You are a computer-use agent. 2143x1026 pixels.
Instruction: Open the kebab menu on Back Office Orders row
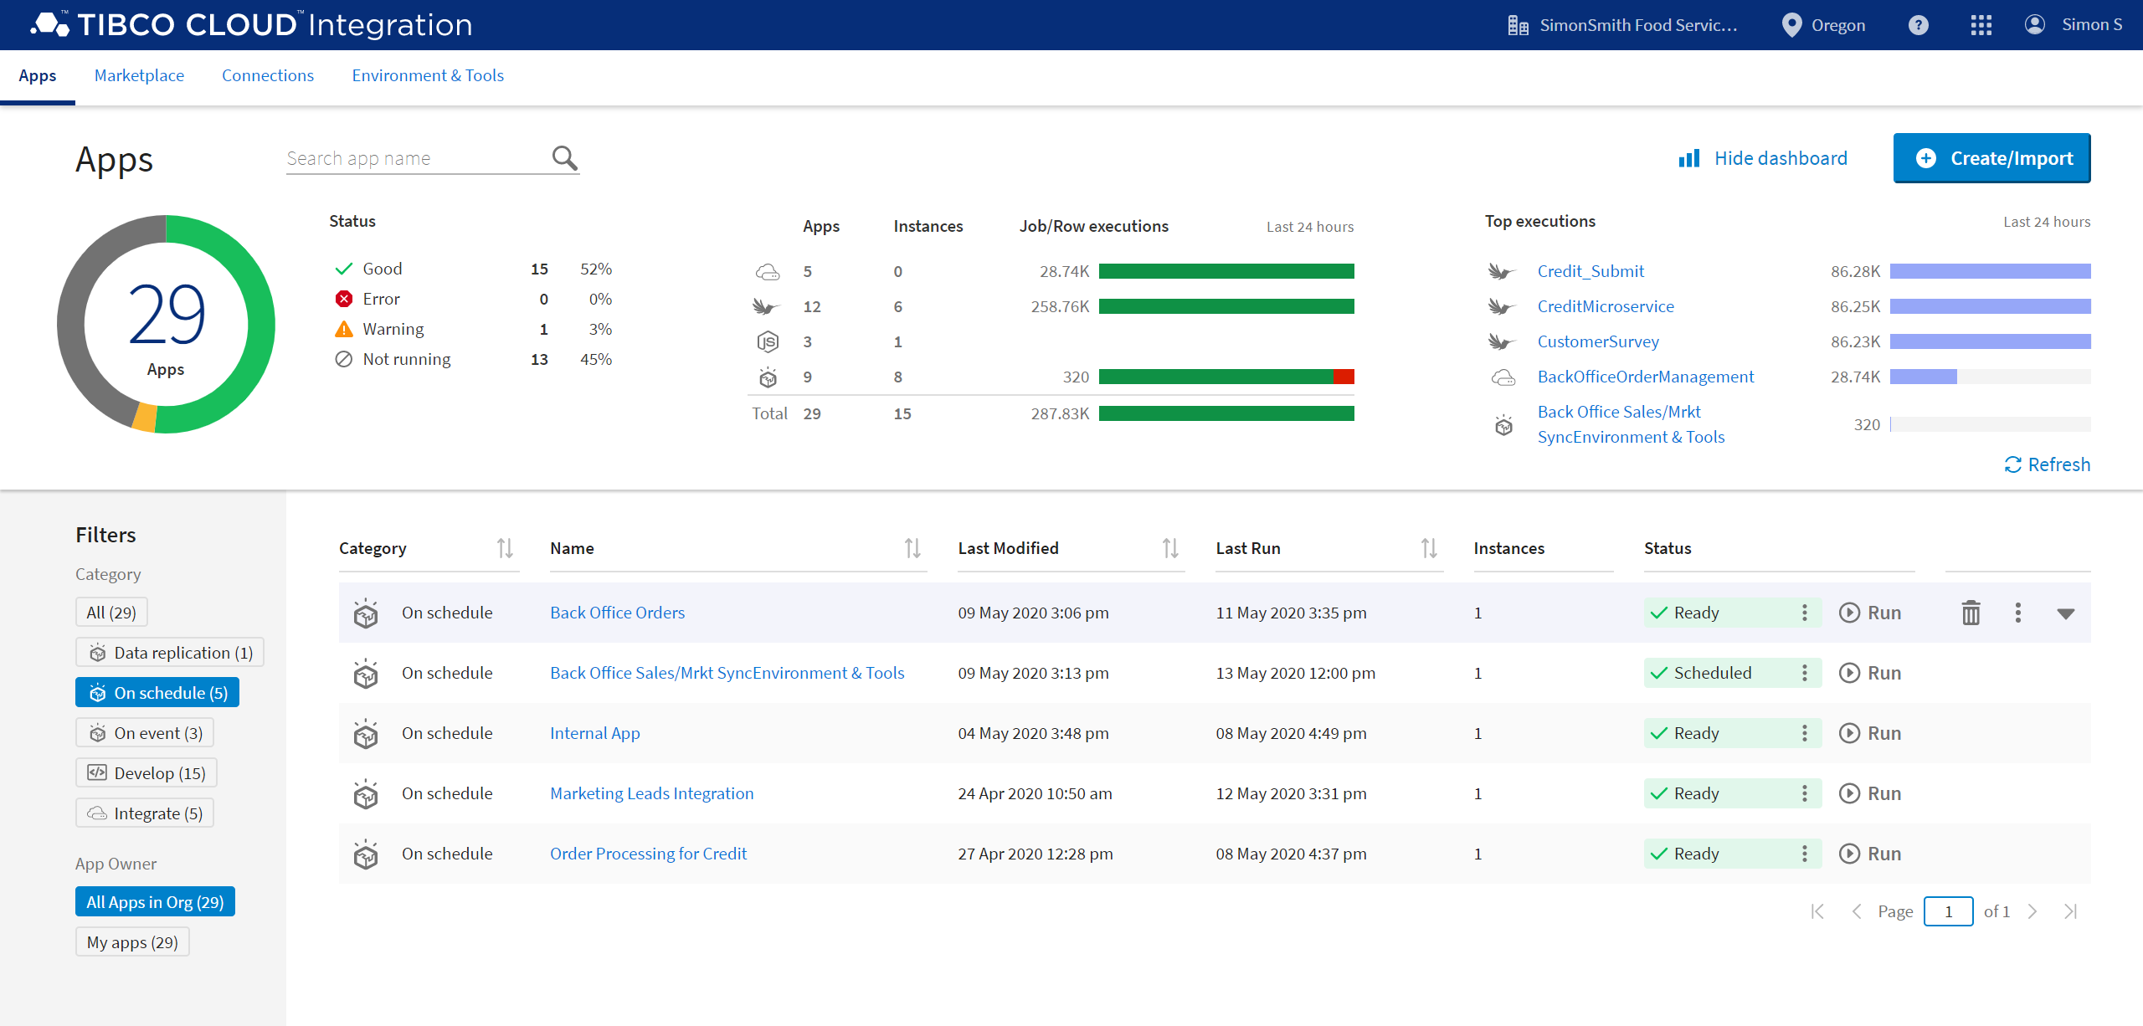point(2018,612)
